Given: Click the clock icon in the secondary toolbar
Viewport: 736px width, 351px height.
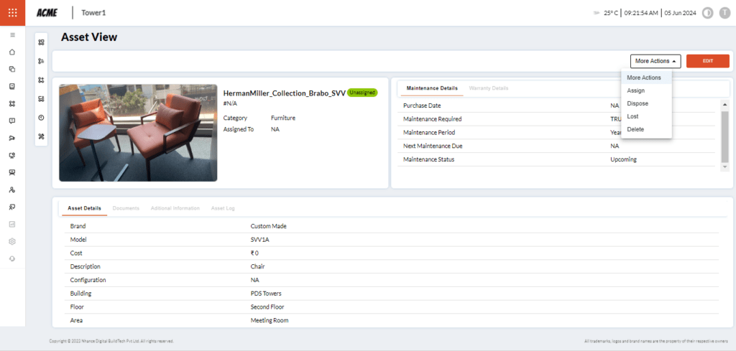Looking at the screenshot, I should pyautogui.click(x=41, y=117).
